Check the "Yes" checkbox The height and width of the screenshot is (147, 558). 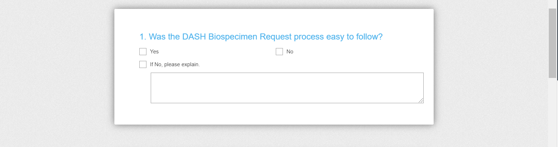(x=143, y=52)
